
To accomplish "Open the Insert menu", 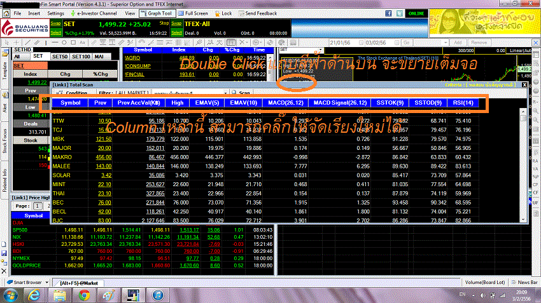I will pos(34,13).
